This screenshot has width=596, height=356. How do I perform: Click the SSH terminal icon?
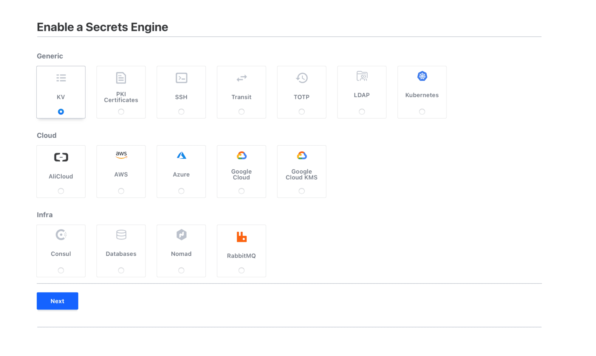181,78
